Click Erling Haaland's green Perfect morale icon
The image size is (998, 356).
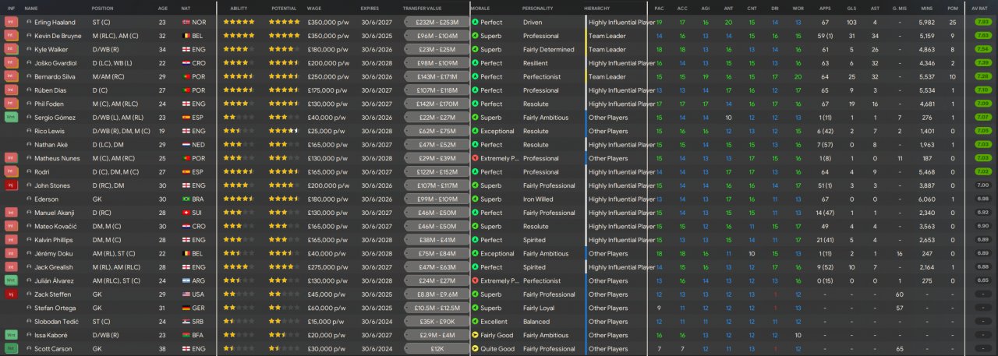coord(476,23)
